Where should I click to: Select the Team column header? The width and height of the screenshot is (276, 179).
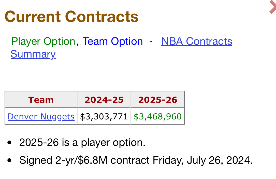pos(41,100)
